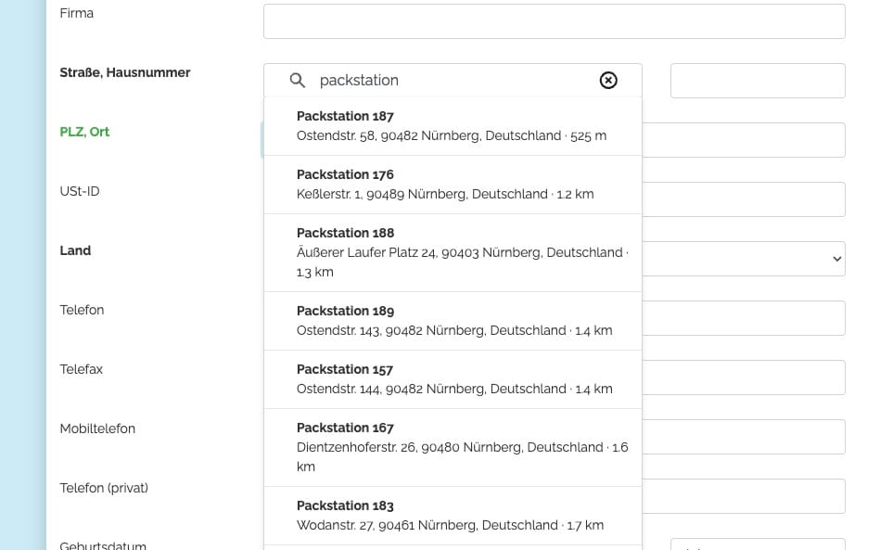Click the Mobiltelefon input field
The height and width of the screenshot is (550, 880).
click(x=743, y=437)
